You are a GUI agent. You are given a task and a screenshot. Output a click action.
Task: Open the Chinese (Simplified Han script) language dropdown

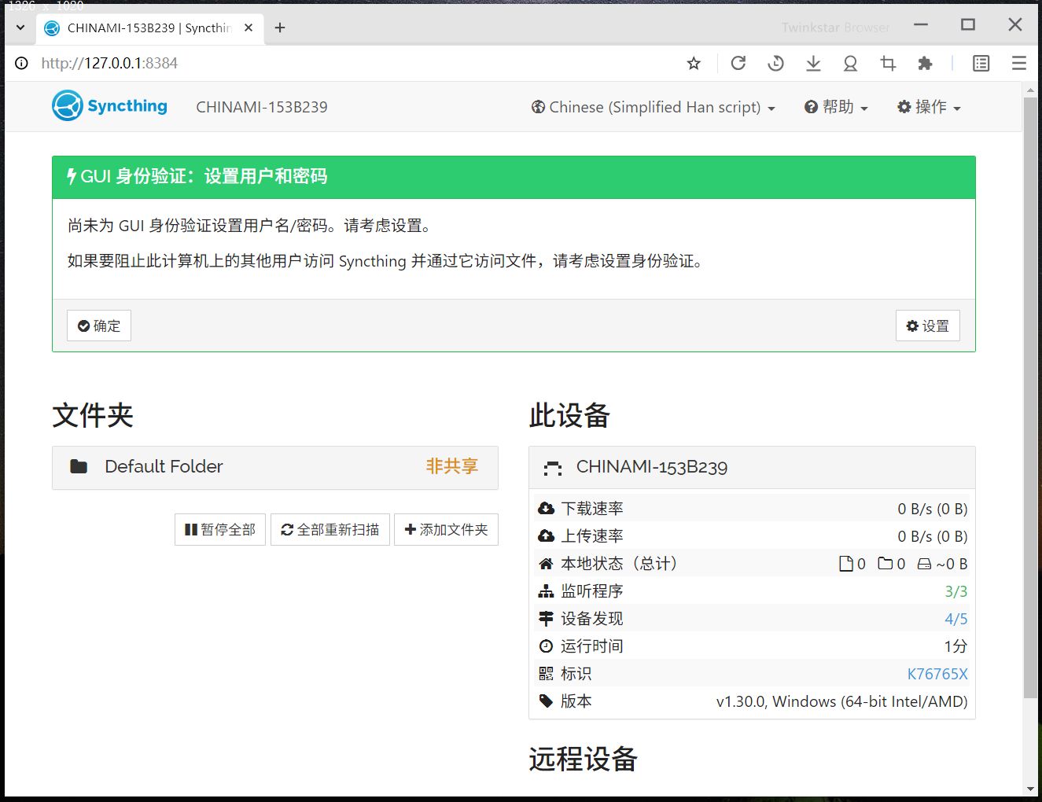coord(654,107)
